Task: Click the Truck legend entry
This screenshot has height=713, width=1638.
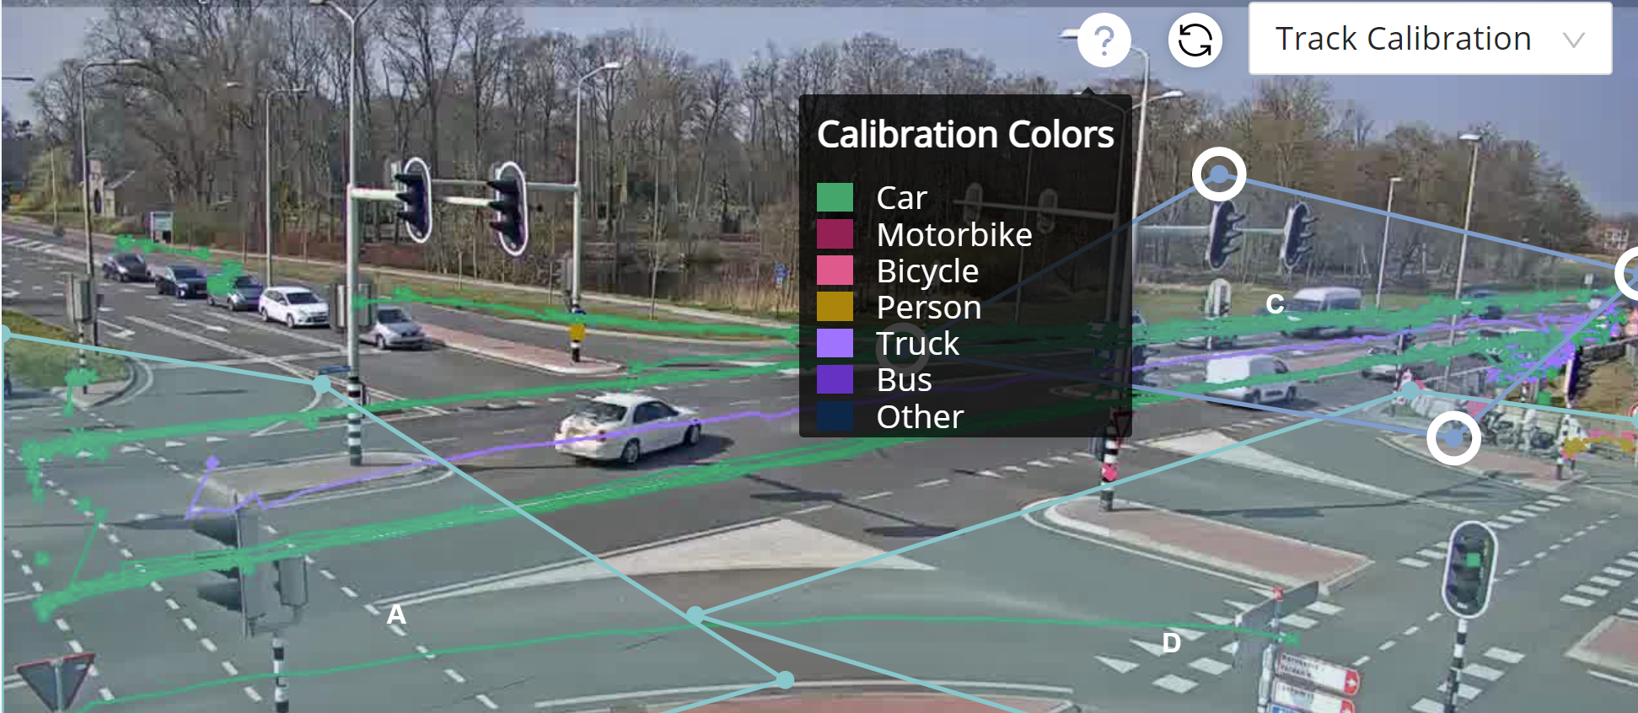Action: pos(889,343)
